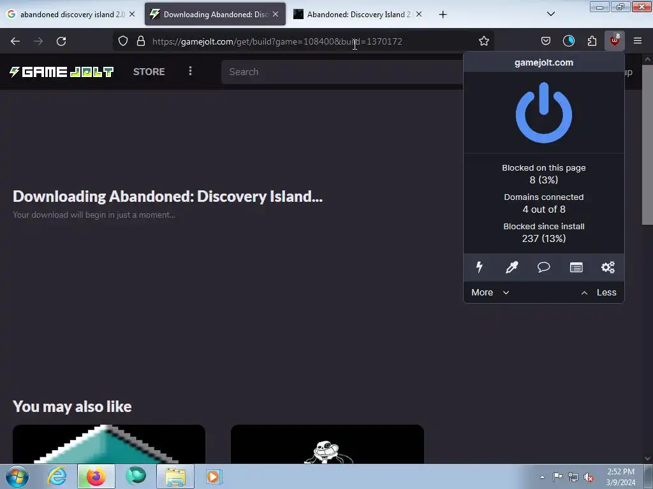Toggle the uBlock Origin power button
The height and width of the screenshot is (489, 653).
[543, 113]
